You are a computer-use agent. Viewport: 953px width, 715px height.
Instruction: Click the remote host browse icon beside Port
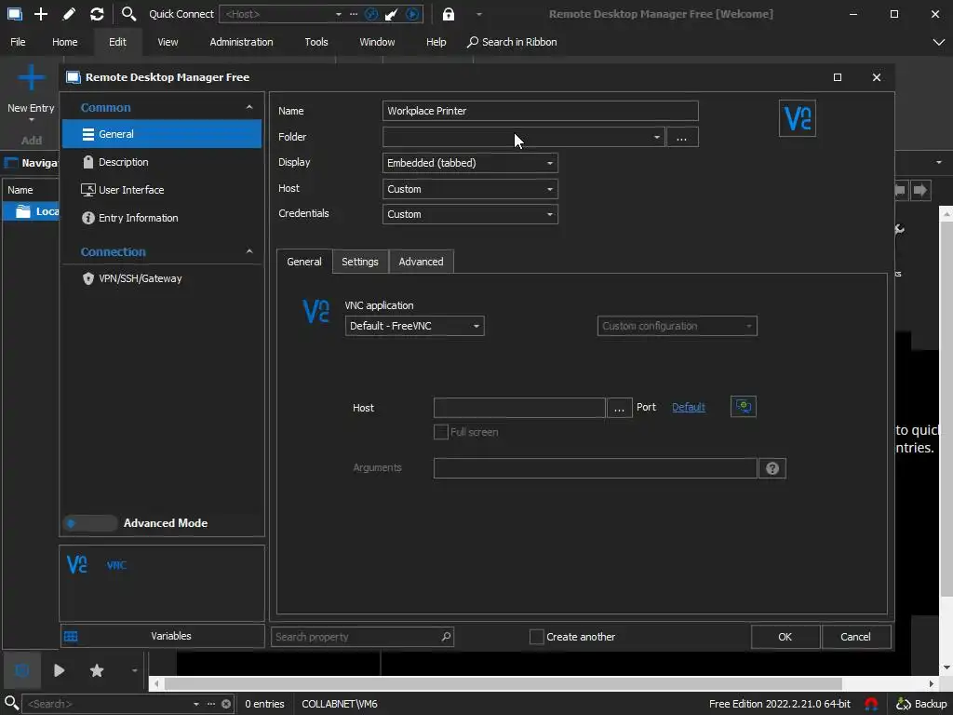[743, 407]
